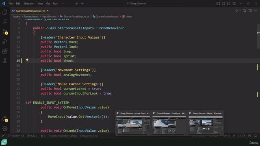Viewport: 260px width, 146px height.
Task: Open the Go menu
Action: point(48,4)
